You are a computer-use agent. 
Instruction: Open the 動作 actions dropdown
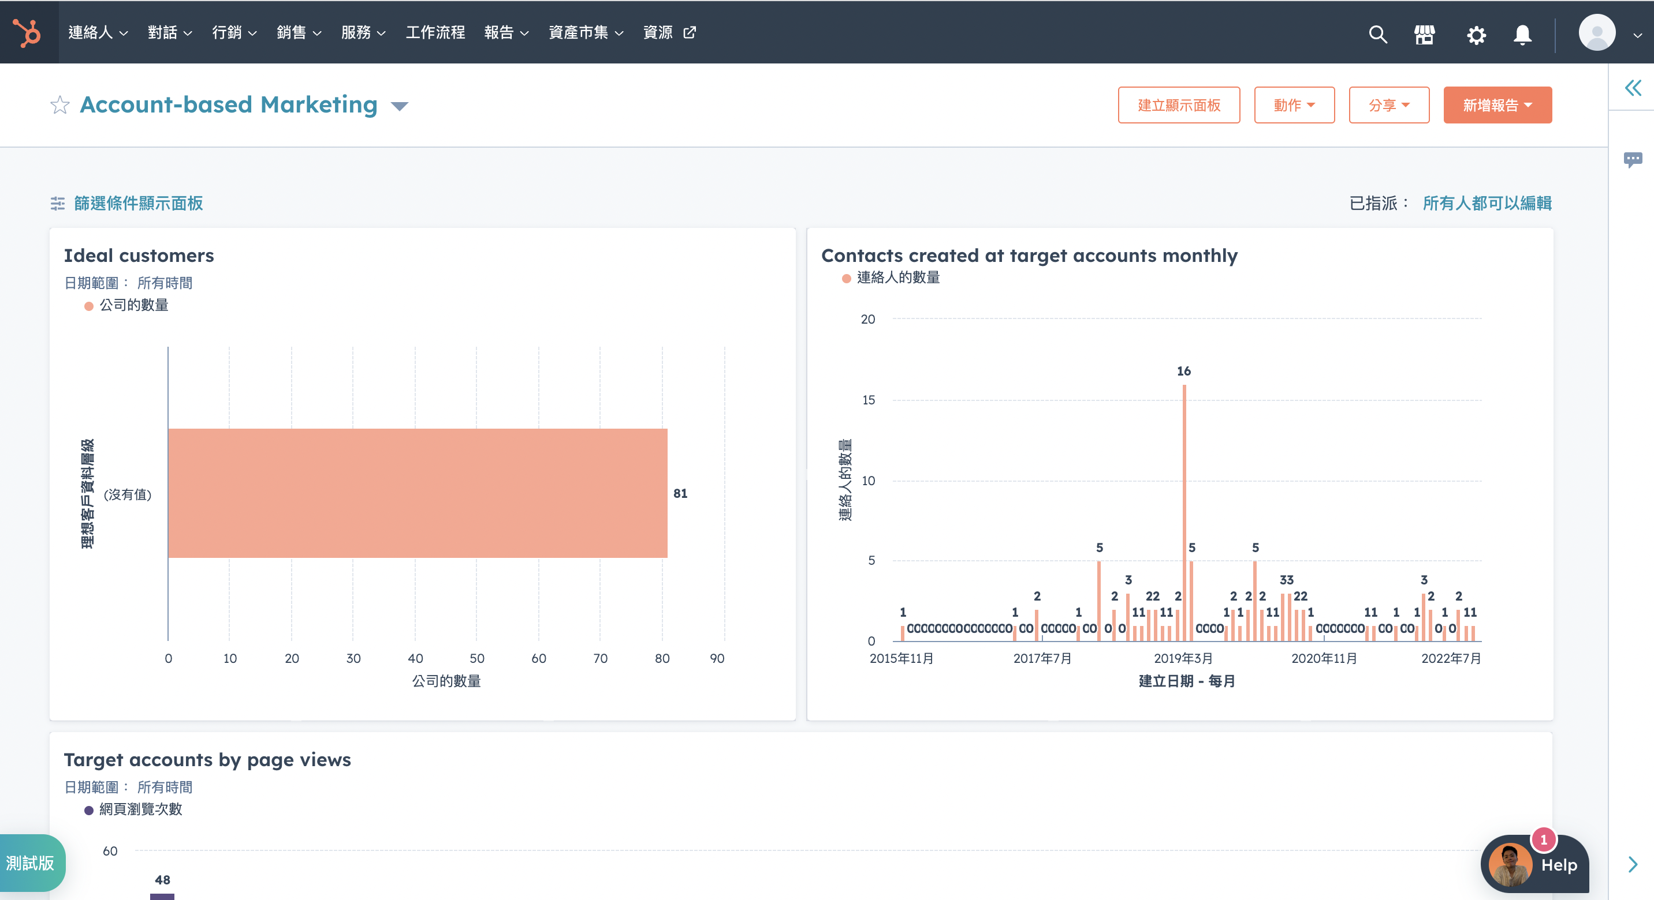[x=1294, y=105]
